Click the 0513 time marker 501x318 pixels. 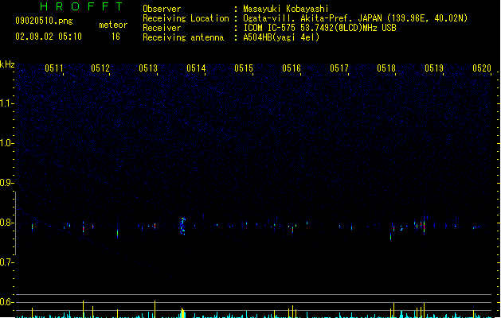click(x=148, y=68)
